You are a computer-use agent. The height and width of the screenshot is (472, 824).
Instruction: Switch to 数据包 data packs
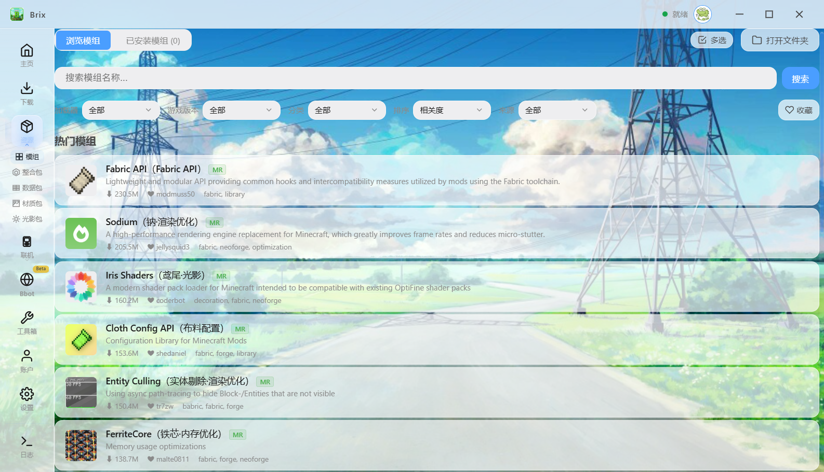pos(27,188)
